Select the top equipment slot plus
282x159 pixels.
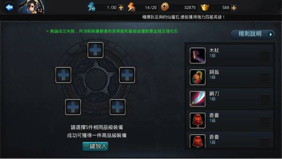(96, 50)
